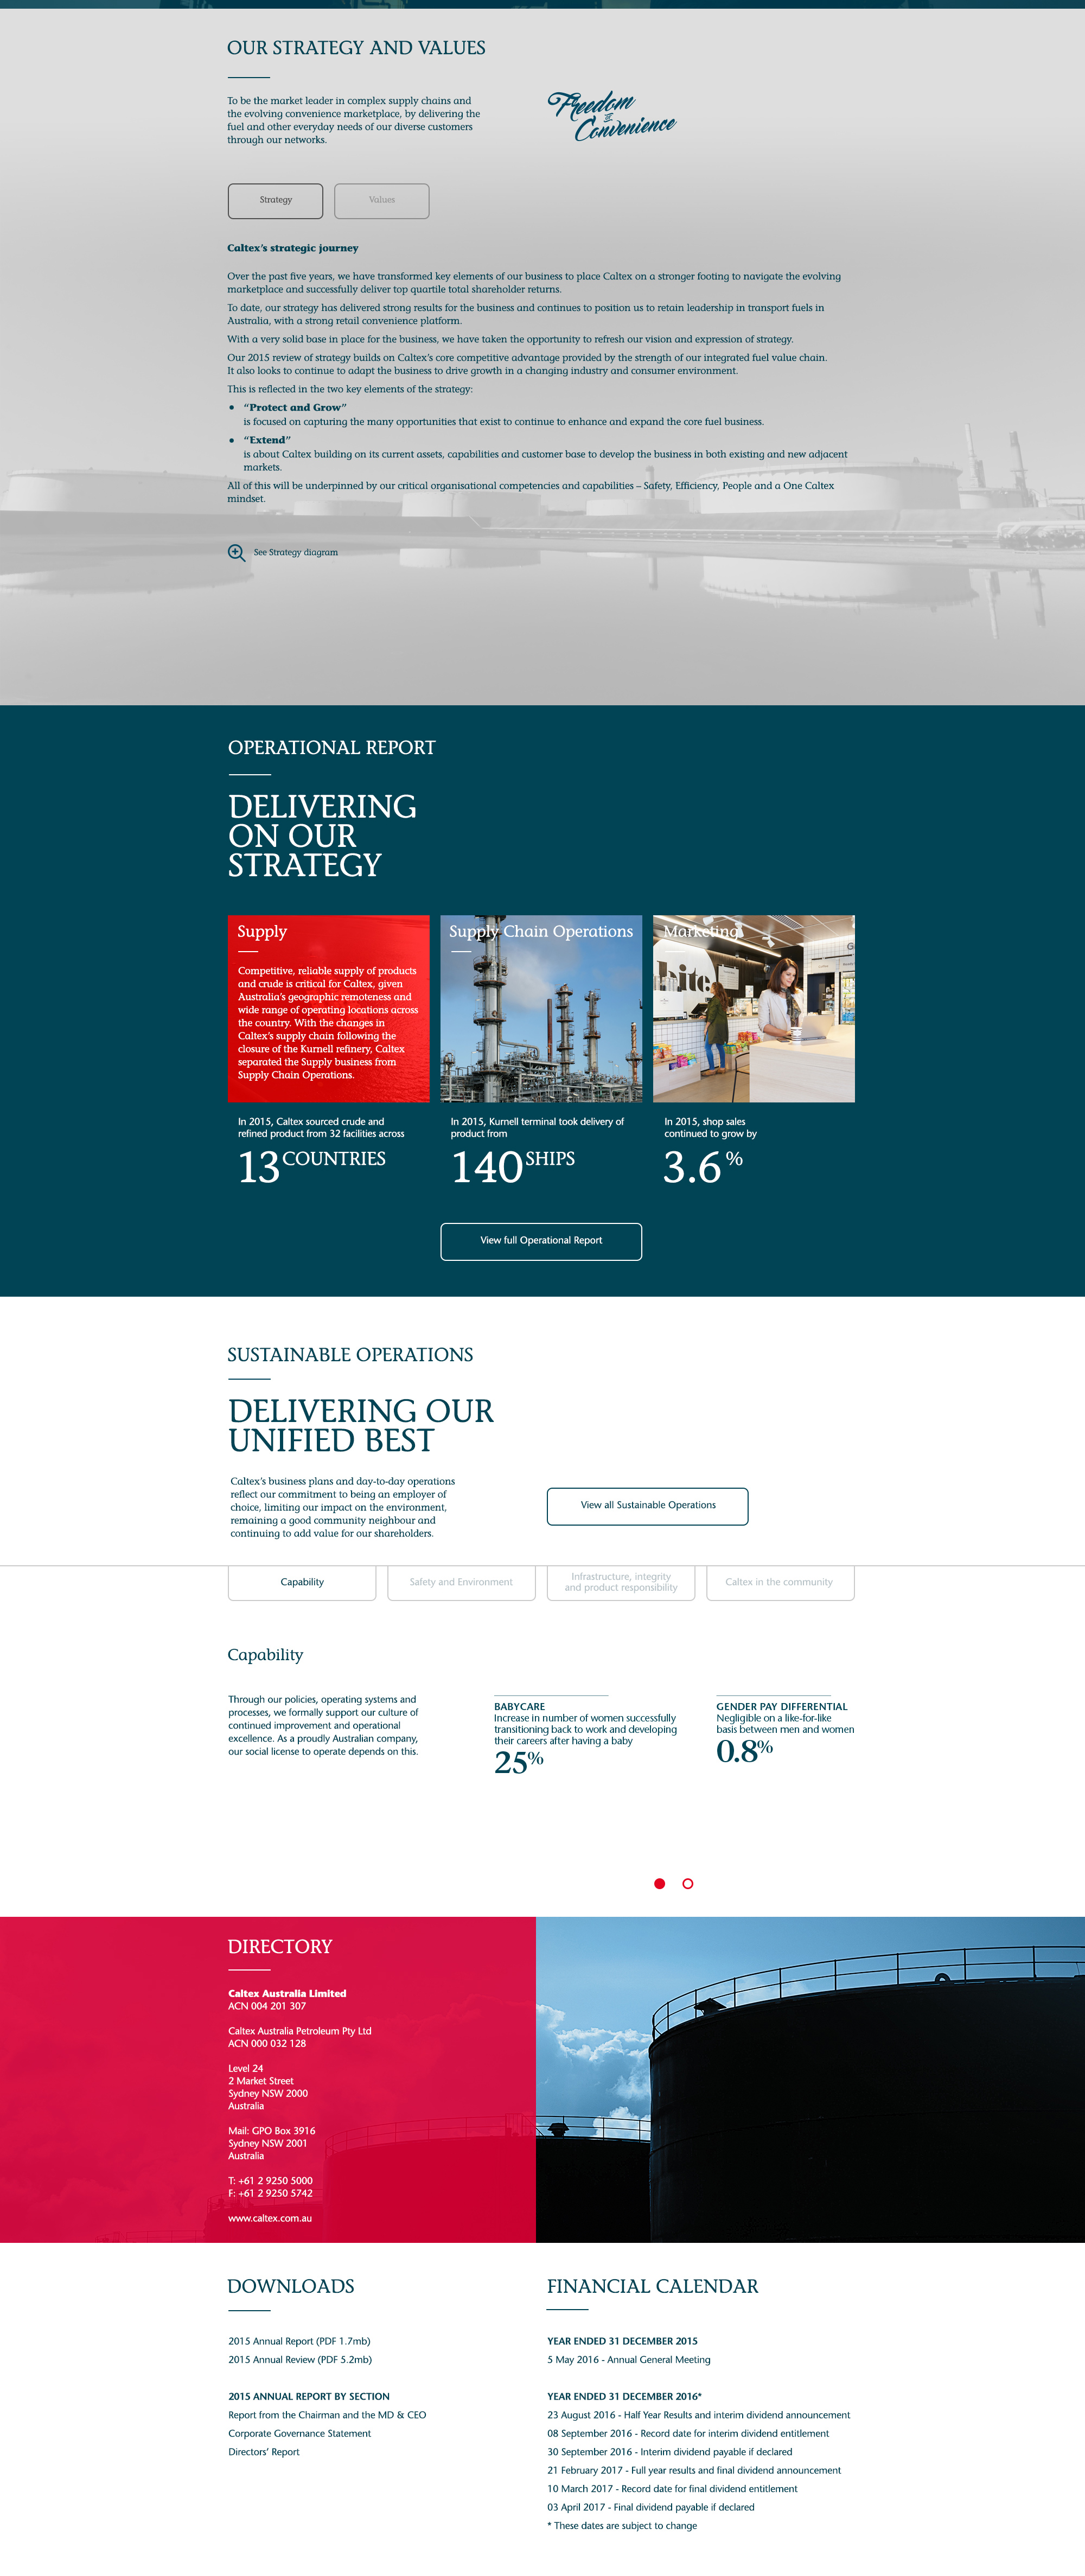Click View all Sustainable Operations button

[x=647, y=1506]
